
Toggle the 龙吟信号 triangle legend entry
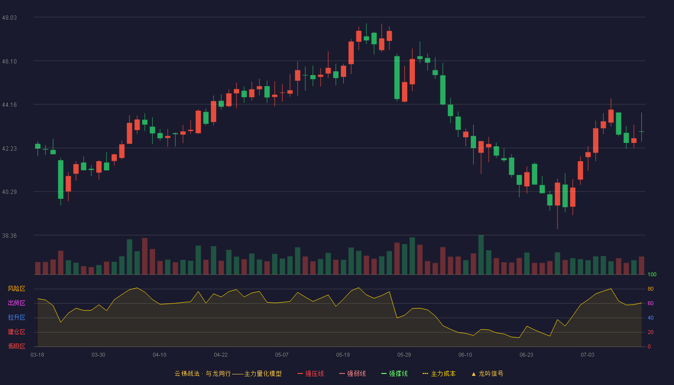coord(487,373)
